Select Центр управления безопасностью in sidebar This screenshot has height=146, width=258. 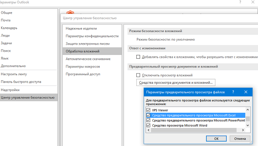pos(29,97)
